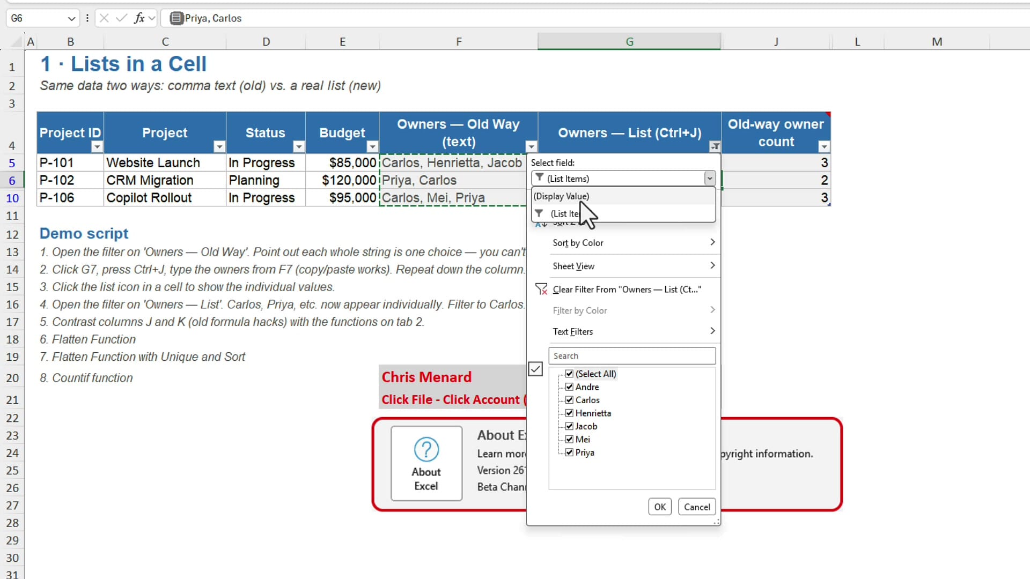The image size is (1030, 579).
Task: Open the Project column filter dropdown
Action: point(219,146)
